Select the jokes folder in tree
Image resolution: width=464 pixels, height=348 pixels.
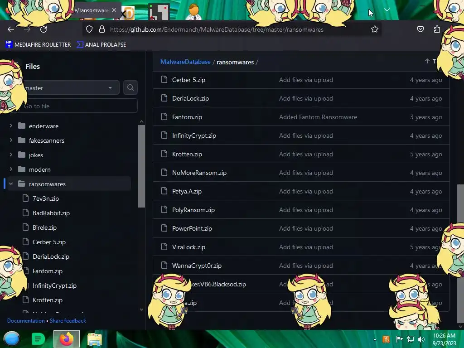point(36,155)
